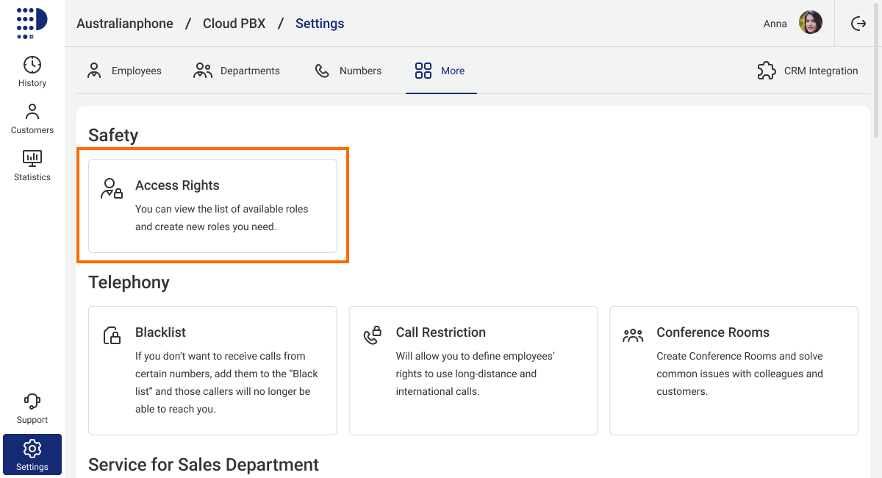Click the Call Restriction phone-lock icon
882x478 pixels.
click(373, 335)
